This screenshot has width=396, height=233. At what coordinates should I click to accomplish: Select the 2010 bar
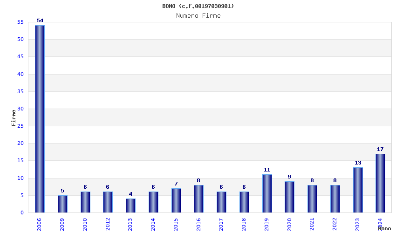pos(85,202)
